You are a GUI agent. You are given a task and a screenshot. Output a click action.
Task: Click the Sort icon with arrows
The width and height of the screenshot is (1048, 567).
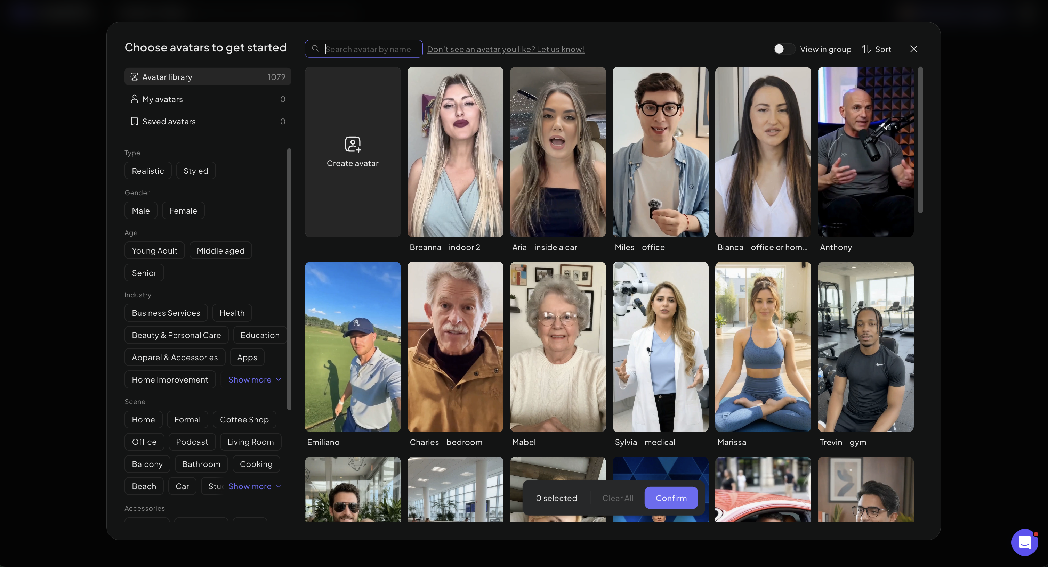click(866, 49)
